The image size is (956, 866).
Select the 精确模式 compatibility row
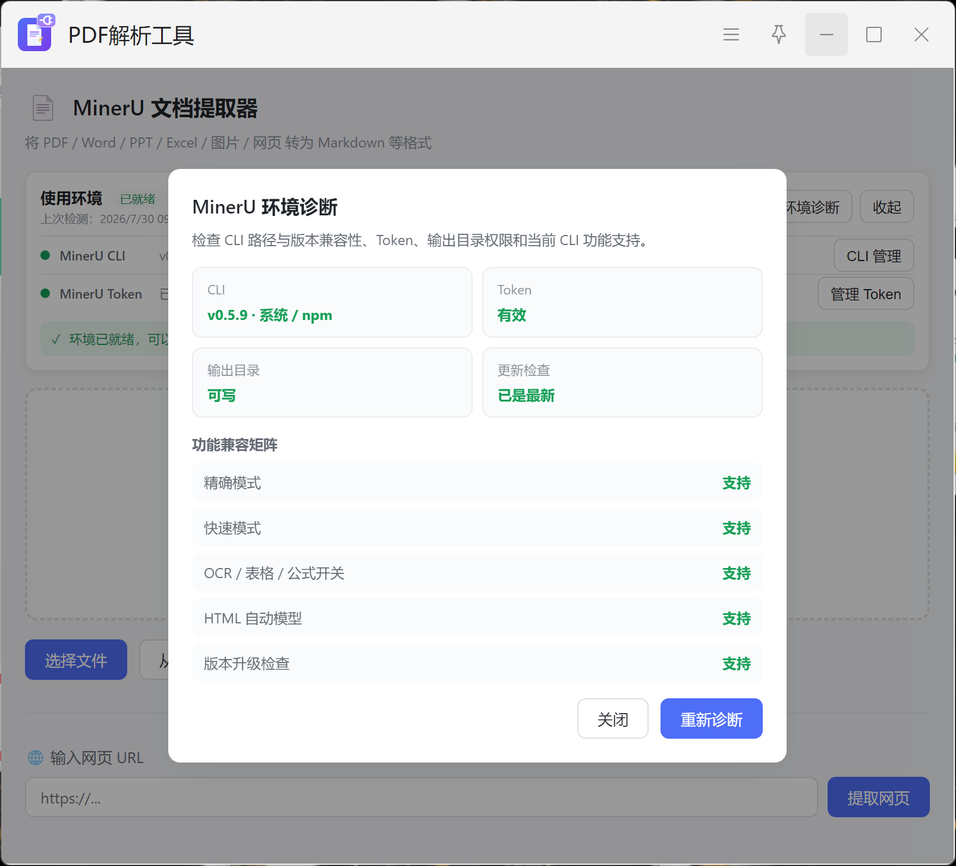(477, 482)
